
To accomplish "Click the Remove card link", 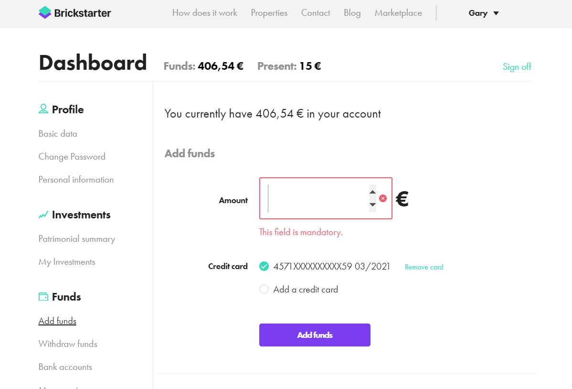I will tap(424, 267).
